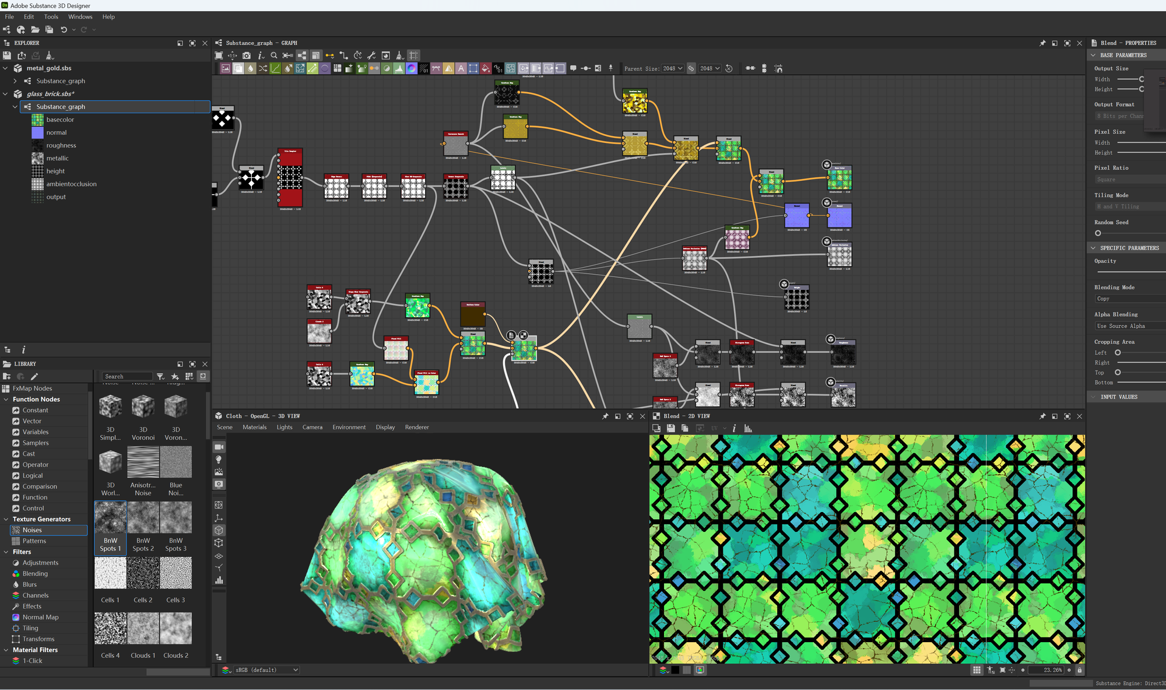Expand metal_gold.sbs in the Explorer
Viewport: 1166px width, 690px height.
5,68
